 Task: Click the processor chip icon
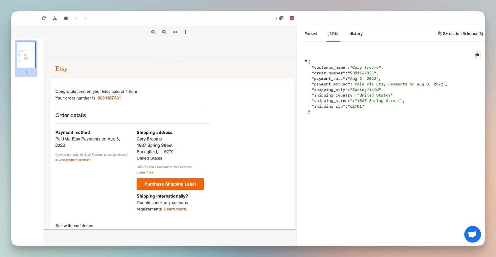coord(66,18)
